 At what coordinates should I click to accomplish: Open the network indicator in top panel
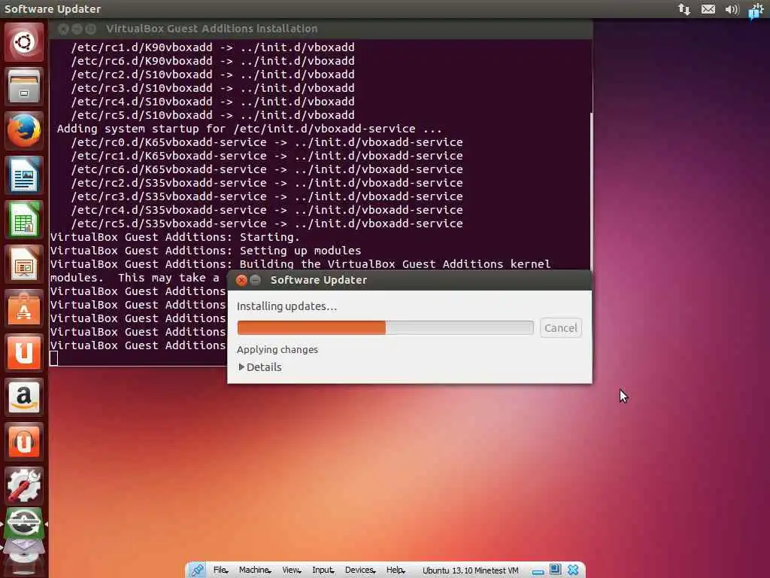pos(684,9)
